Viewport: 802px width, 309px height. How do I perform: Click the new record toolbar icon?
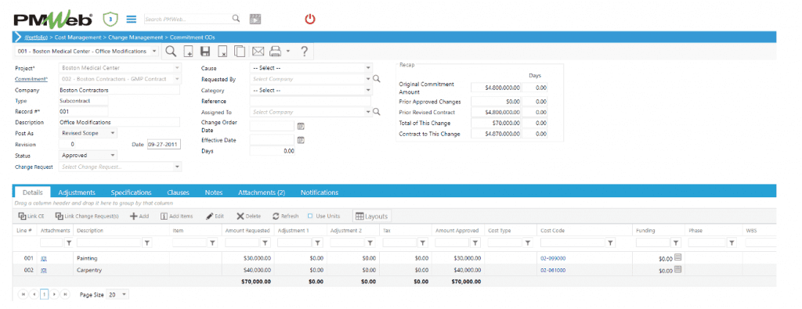[x=188, y=51]
